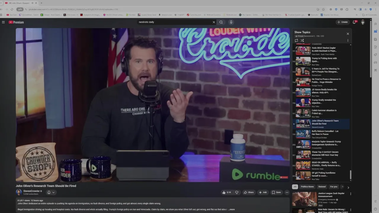379x213 pixels.
Task: Open 'Trump finally revealed the objective' item
Action: tap(321, 103)
